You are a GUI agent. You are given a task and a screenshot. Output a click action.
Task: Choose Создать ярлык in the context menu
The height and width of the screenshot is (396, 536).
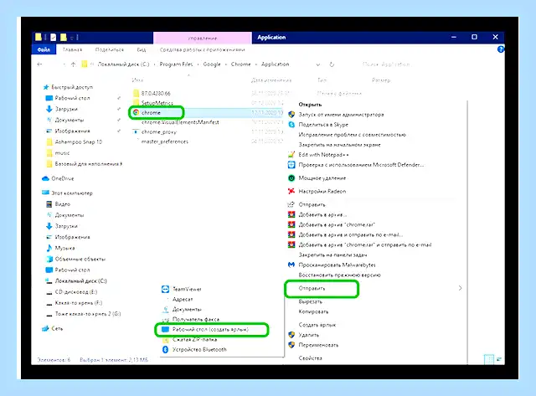317,325
